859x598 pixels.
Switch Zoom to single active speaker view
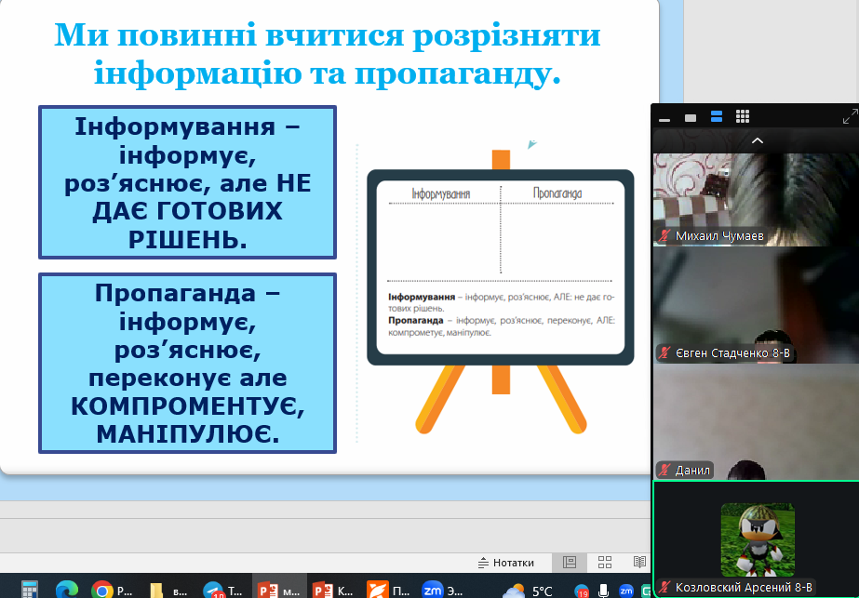(x=691, y=117)
